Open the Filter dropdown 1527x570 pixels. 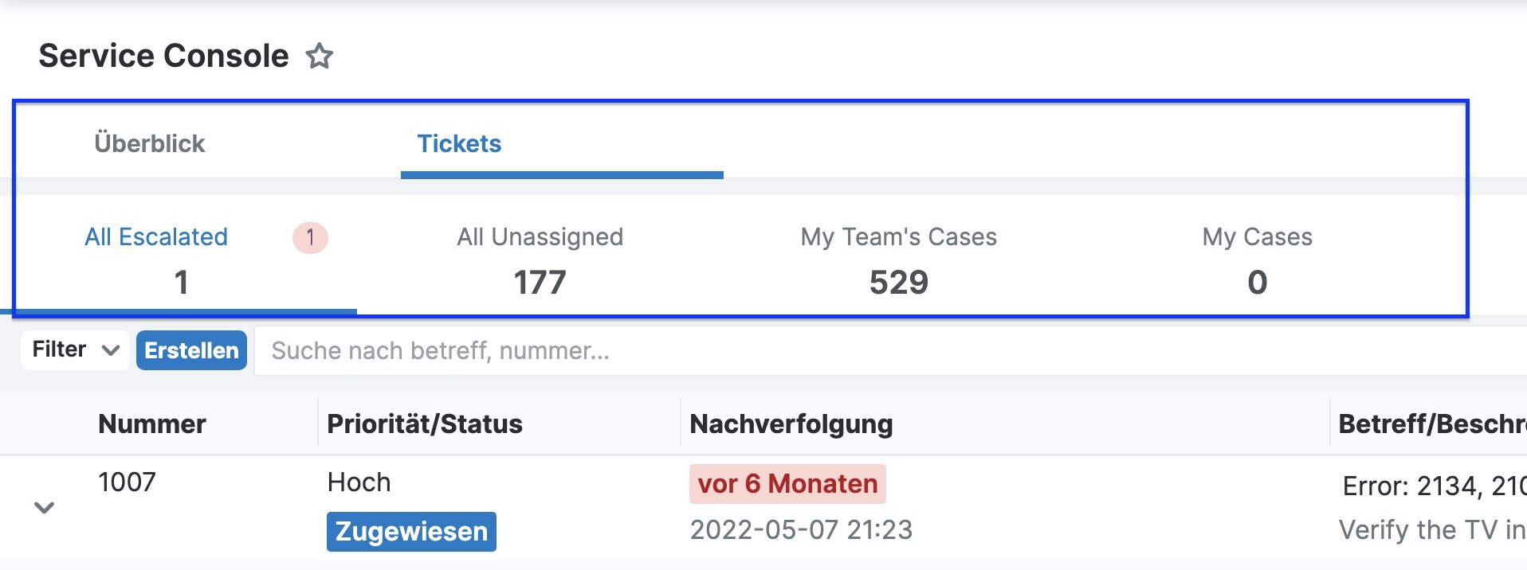pyautogui.click(x=75, y=350)
